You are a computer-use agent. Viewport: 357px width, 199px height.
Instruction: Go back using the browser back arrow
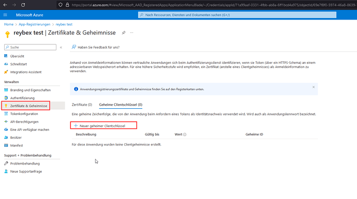pos(5,5)
